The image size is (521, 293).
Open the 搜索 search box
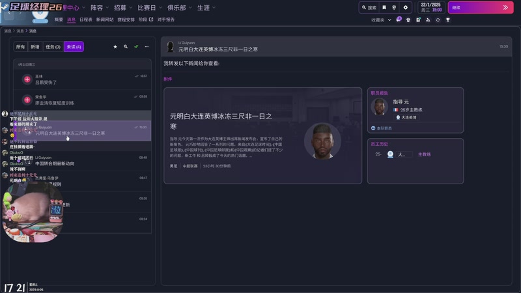(x=369, y=7)
